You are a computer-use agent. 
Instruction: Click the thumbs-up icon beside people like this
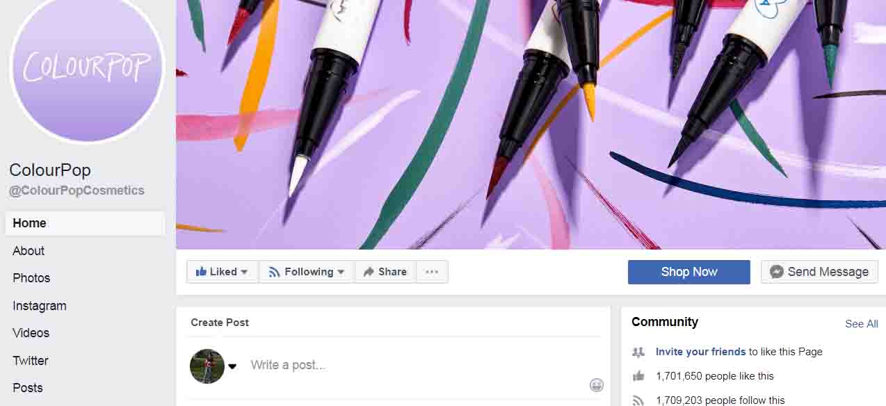pyautogui.click(x=638, y=376)
